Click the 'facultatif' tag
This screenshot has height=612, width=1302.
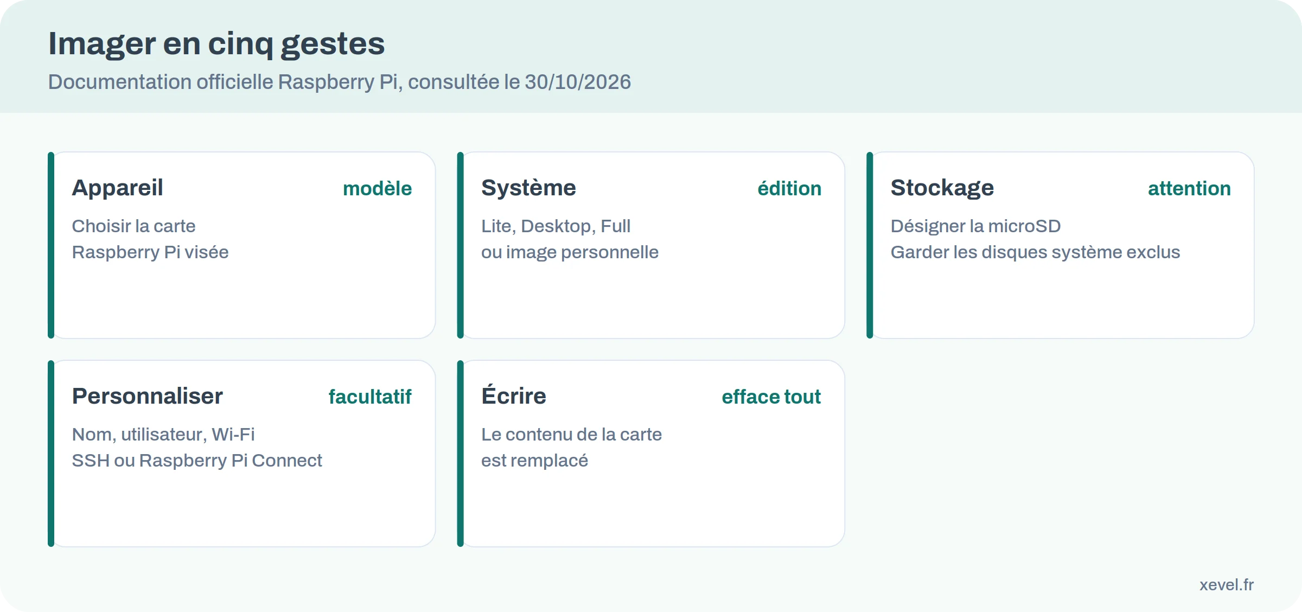370,397
